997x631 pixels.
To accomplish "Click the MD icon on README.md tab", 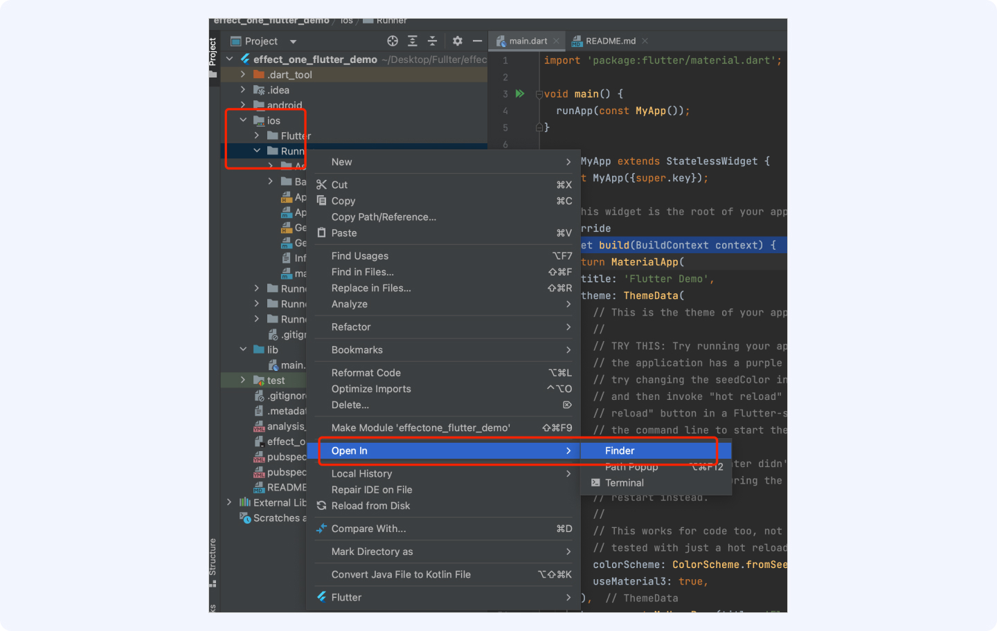I will pyautogui.click(x=577, y=42).
